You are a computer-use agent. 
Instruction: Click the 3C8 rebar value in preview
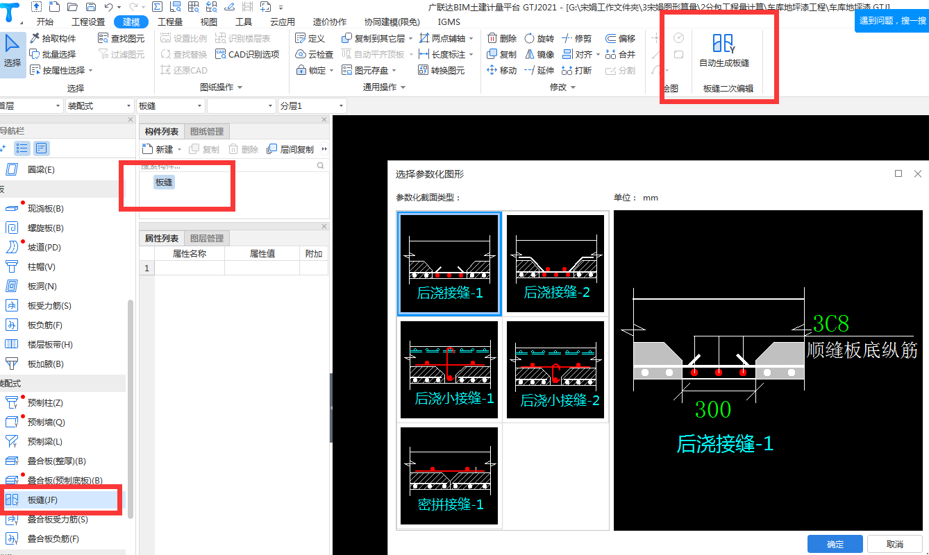pos(831,323)
